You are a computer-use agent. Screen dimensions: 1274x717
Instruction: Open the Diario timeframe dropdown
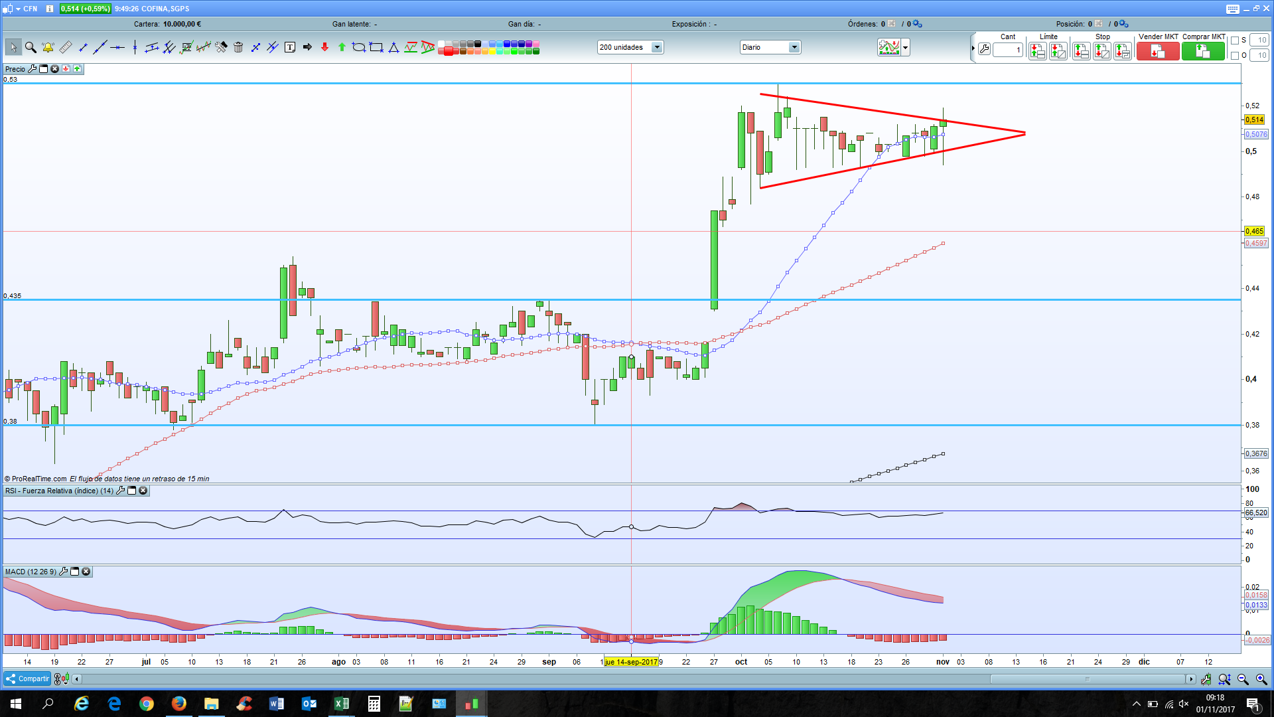(x=794, y=48)
